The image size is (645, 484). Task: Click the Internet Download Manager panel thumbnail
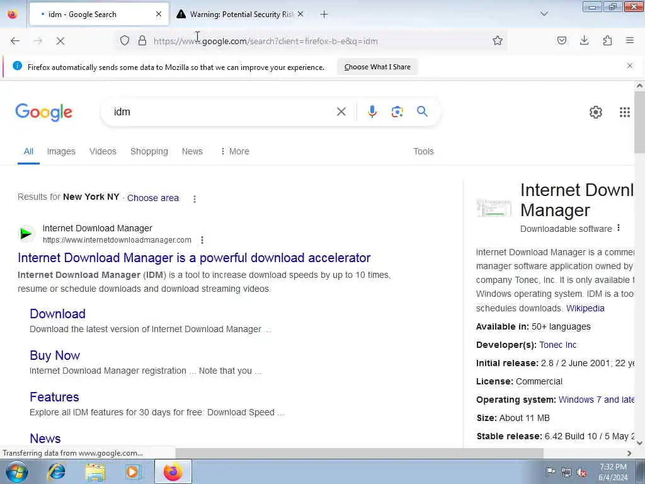coord(494,207)
